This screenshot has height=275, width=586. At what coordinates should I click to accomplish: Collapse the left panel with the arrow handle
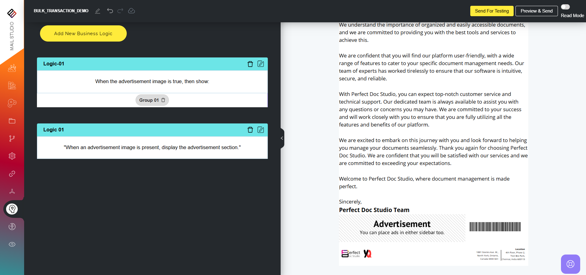[282, 138]
